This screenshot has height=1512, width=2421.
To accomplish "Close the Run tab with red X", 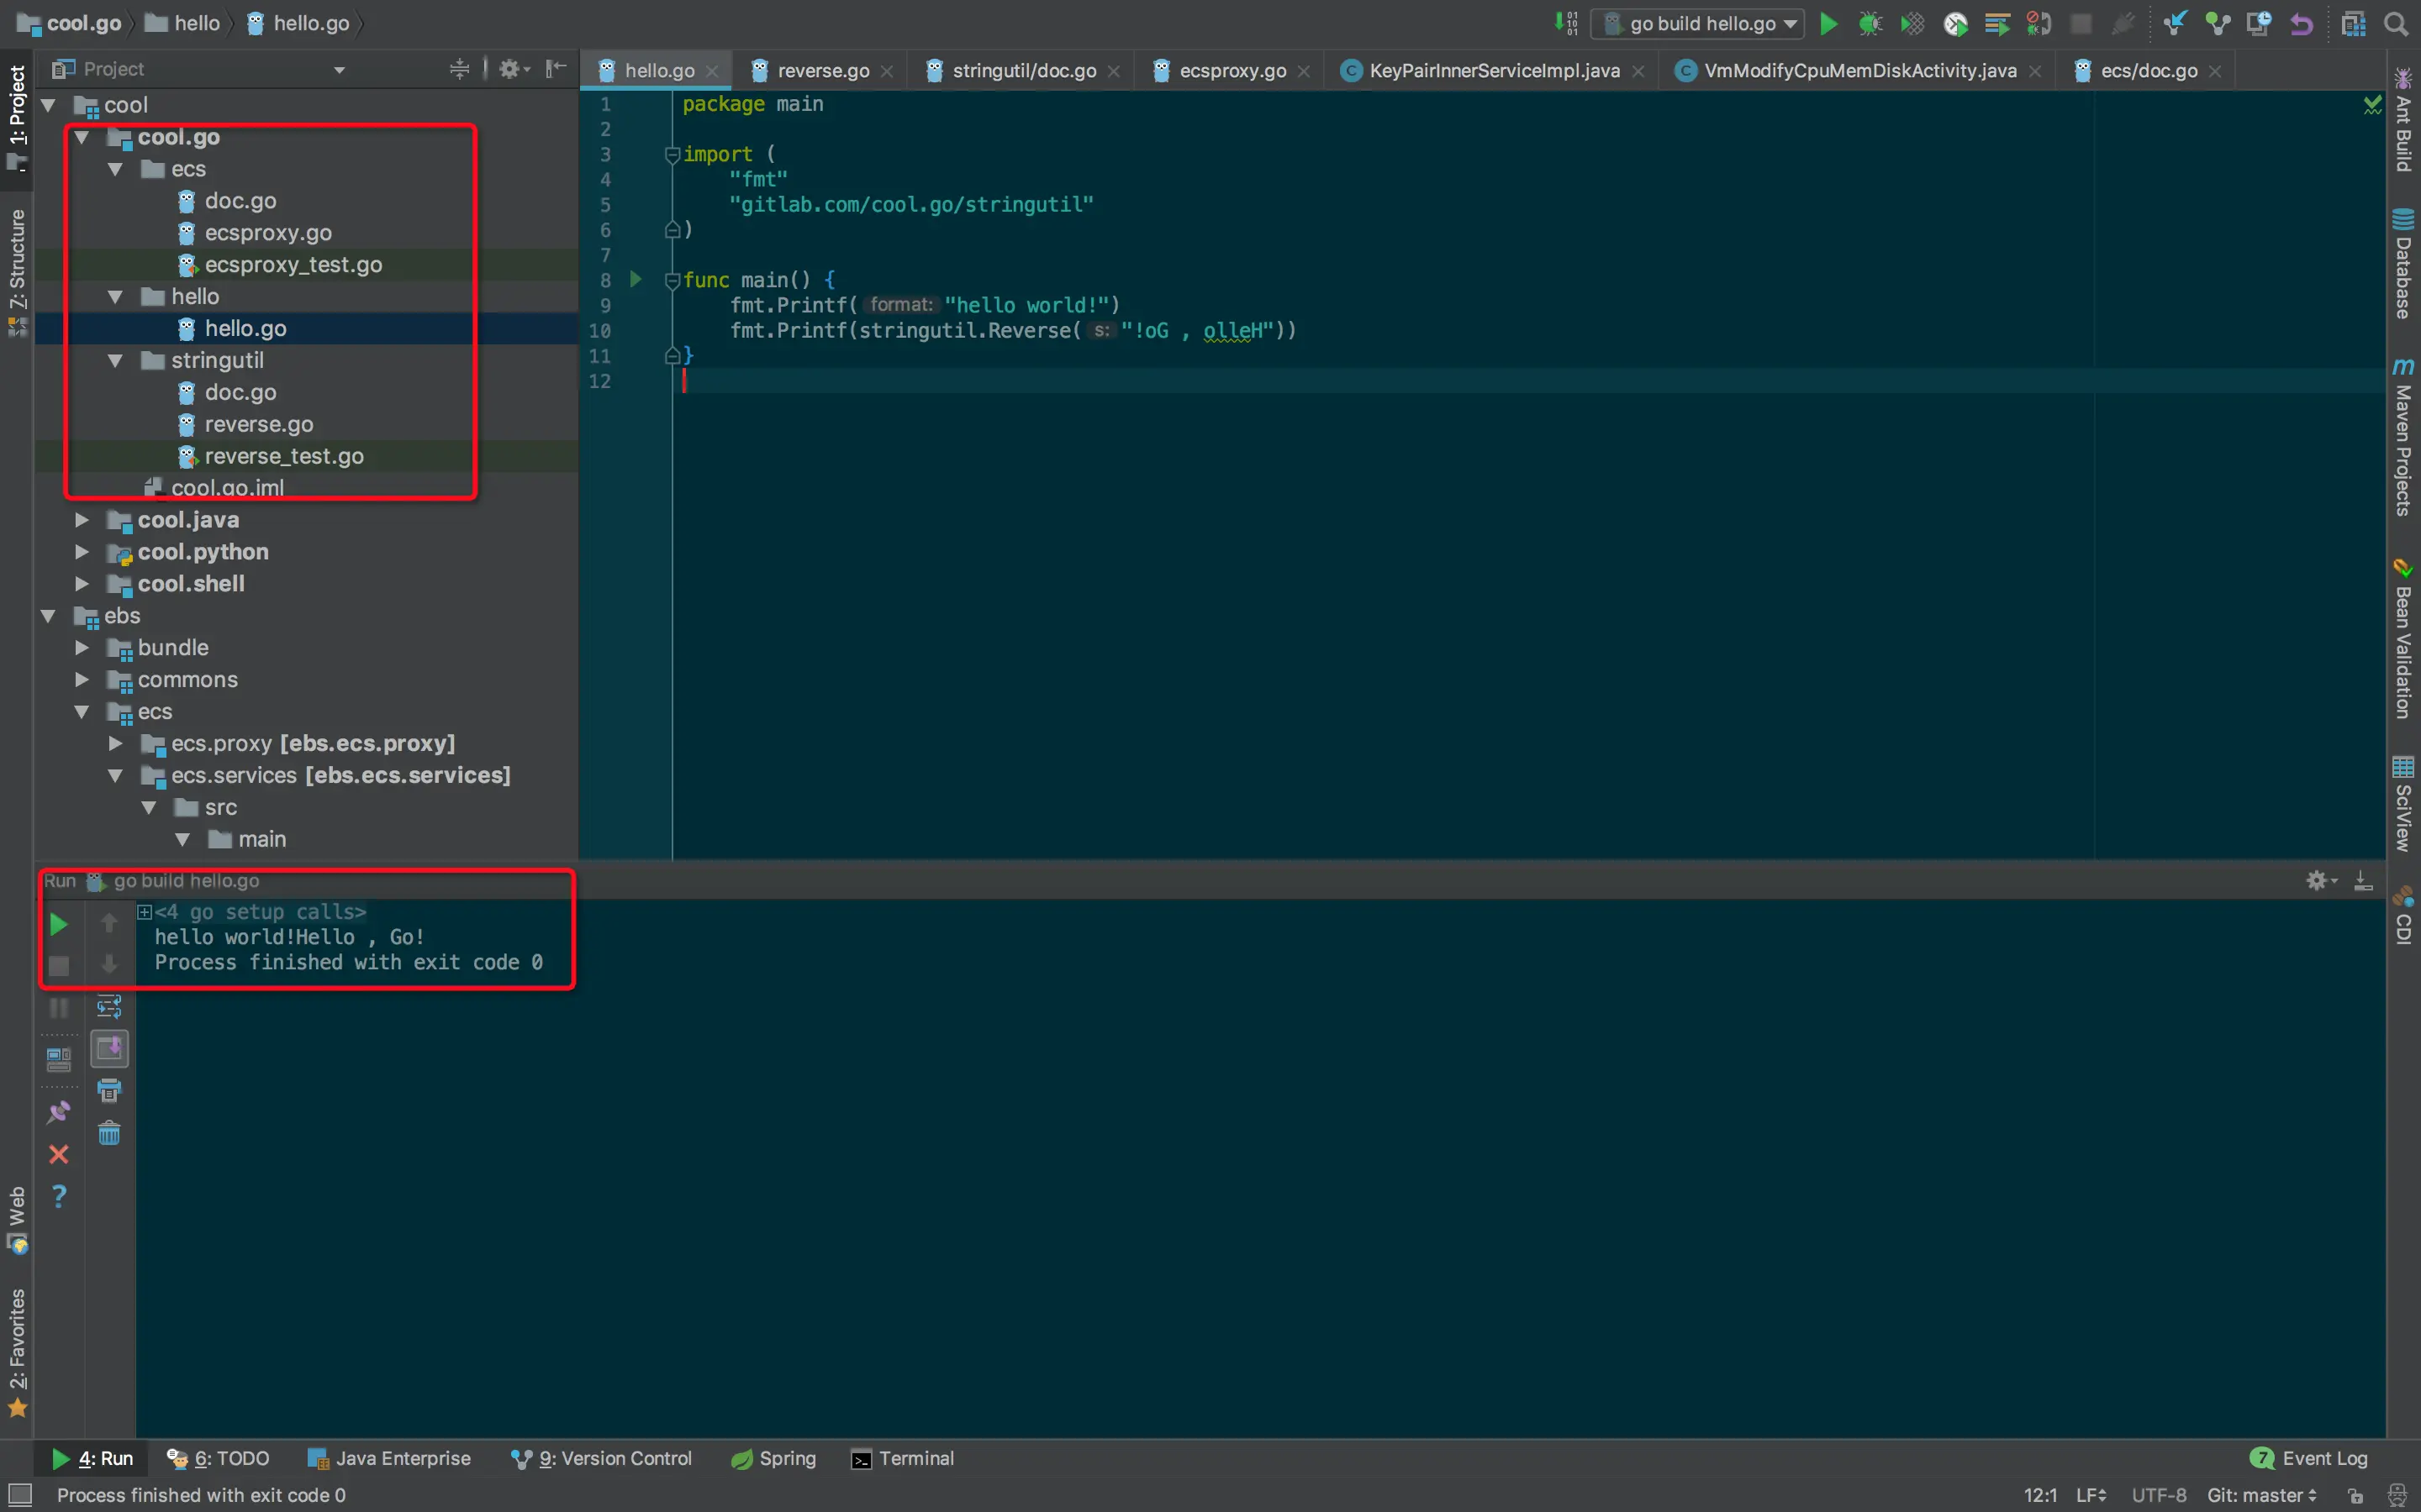I will pos(59,1155).
